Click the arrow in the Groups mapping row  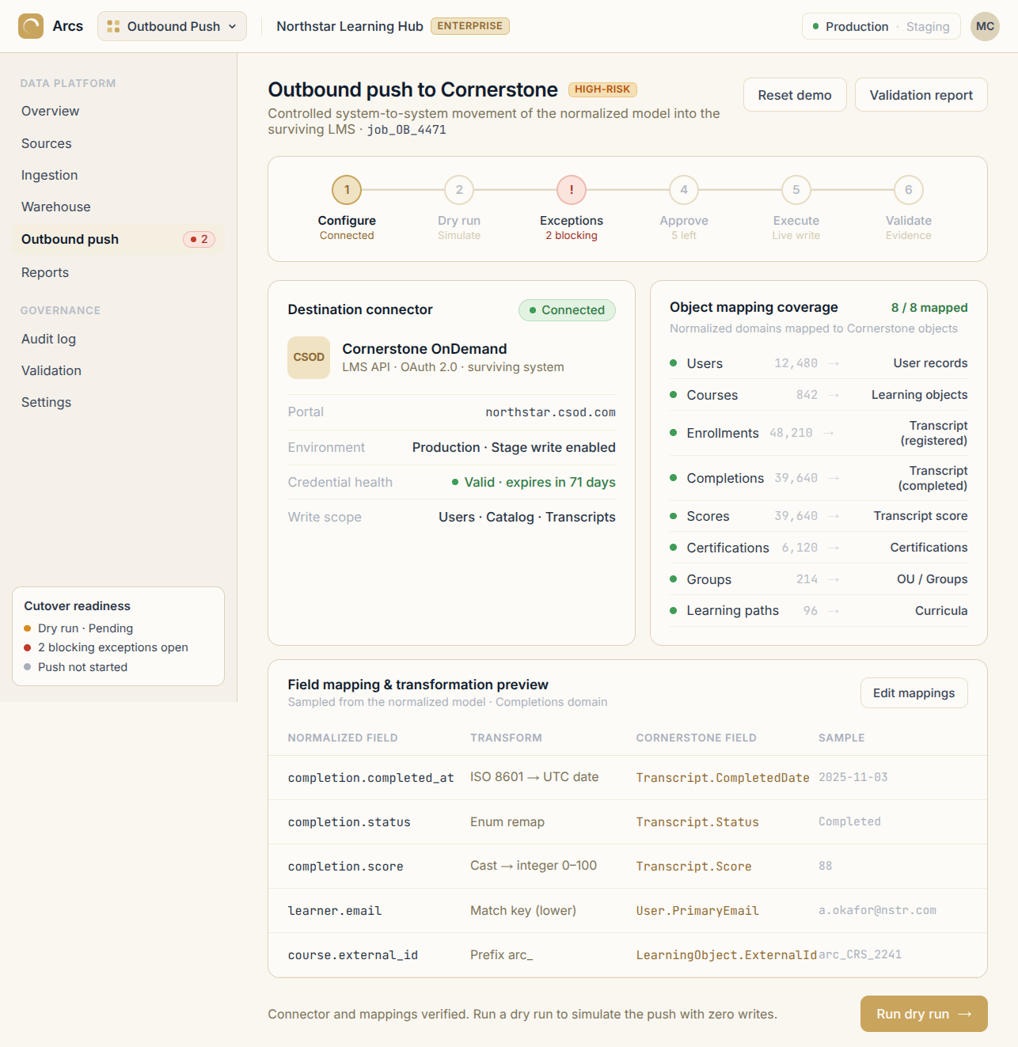pyautogui.click(x=834, y=579)
